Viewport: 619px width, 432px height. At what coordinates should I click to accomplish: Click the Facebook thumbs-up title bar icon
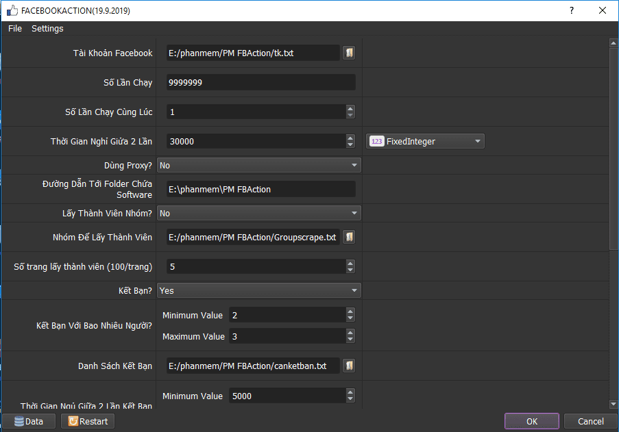point(12,11)
